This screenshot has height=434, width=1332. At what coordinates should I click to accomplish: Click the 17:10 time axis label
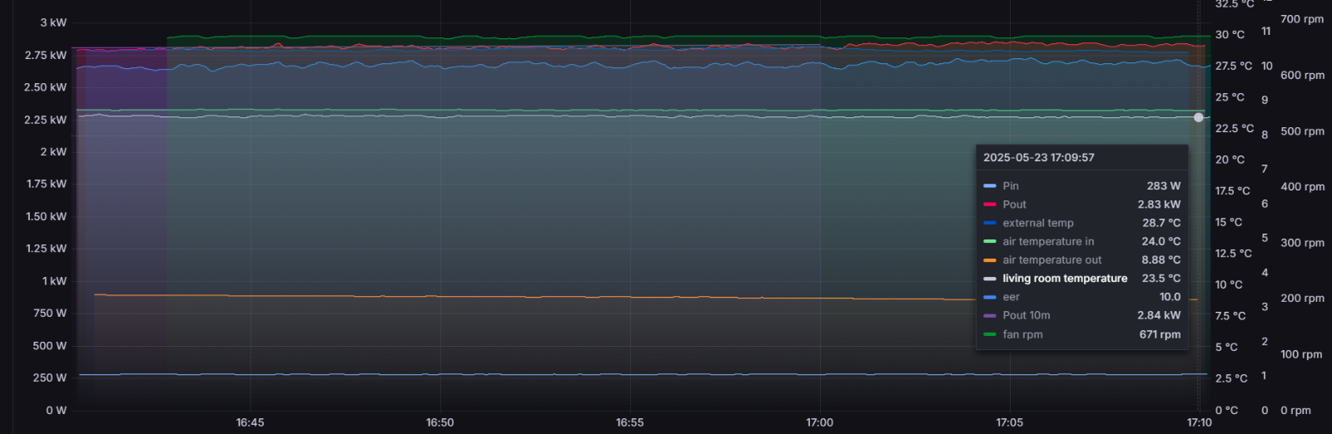point(1199,422)
